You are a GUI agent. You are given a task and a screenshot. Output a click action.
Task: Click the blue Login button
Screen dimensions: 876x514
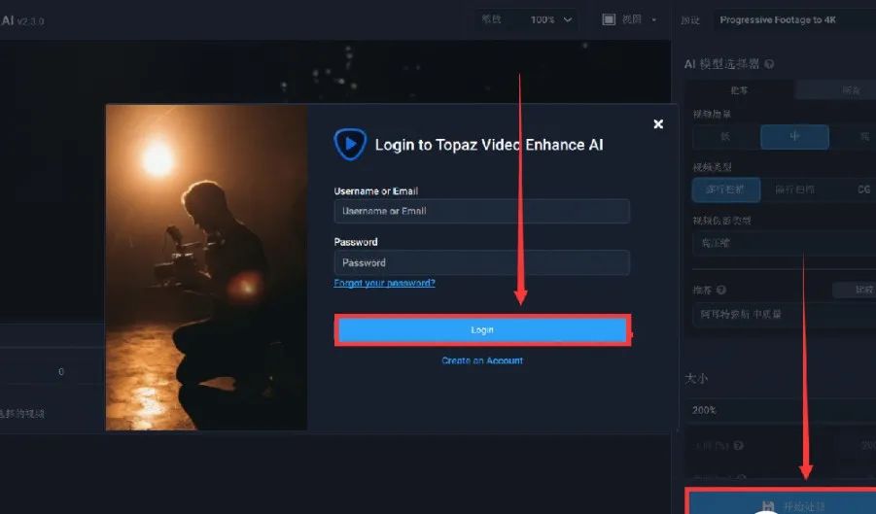(482, 329)
